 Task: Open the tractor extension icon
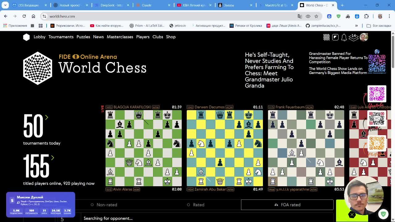(x=348, y=16)
